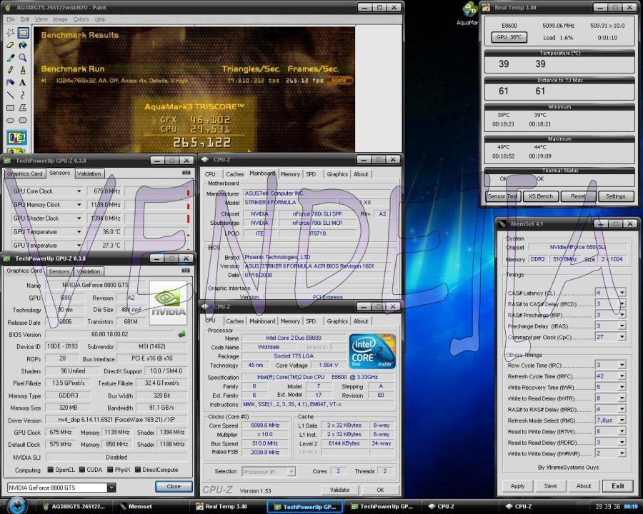Open Settings in Real Temp
The width and height of the screenshot is (643, 514).
(616, 196)
